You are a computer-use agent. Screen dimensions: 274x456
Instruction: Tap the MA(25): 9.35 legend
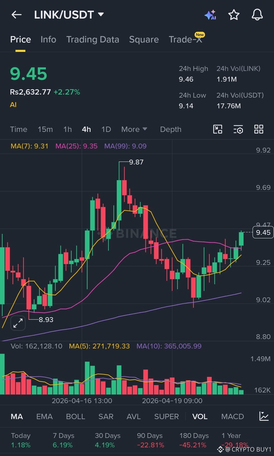click(x=76, y=146)
